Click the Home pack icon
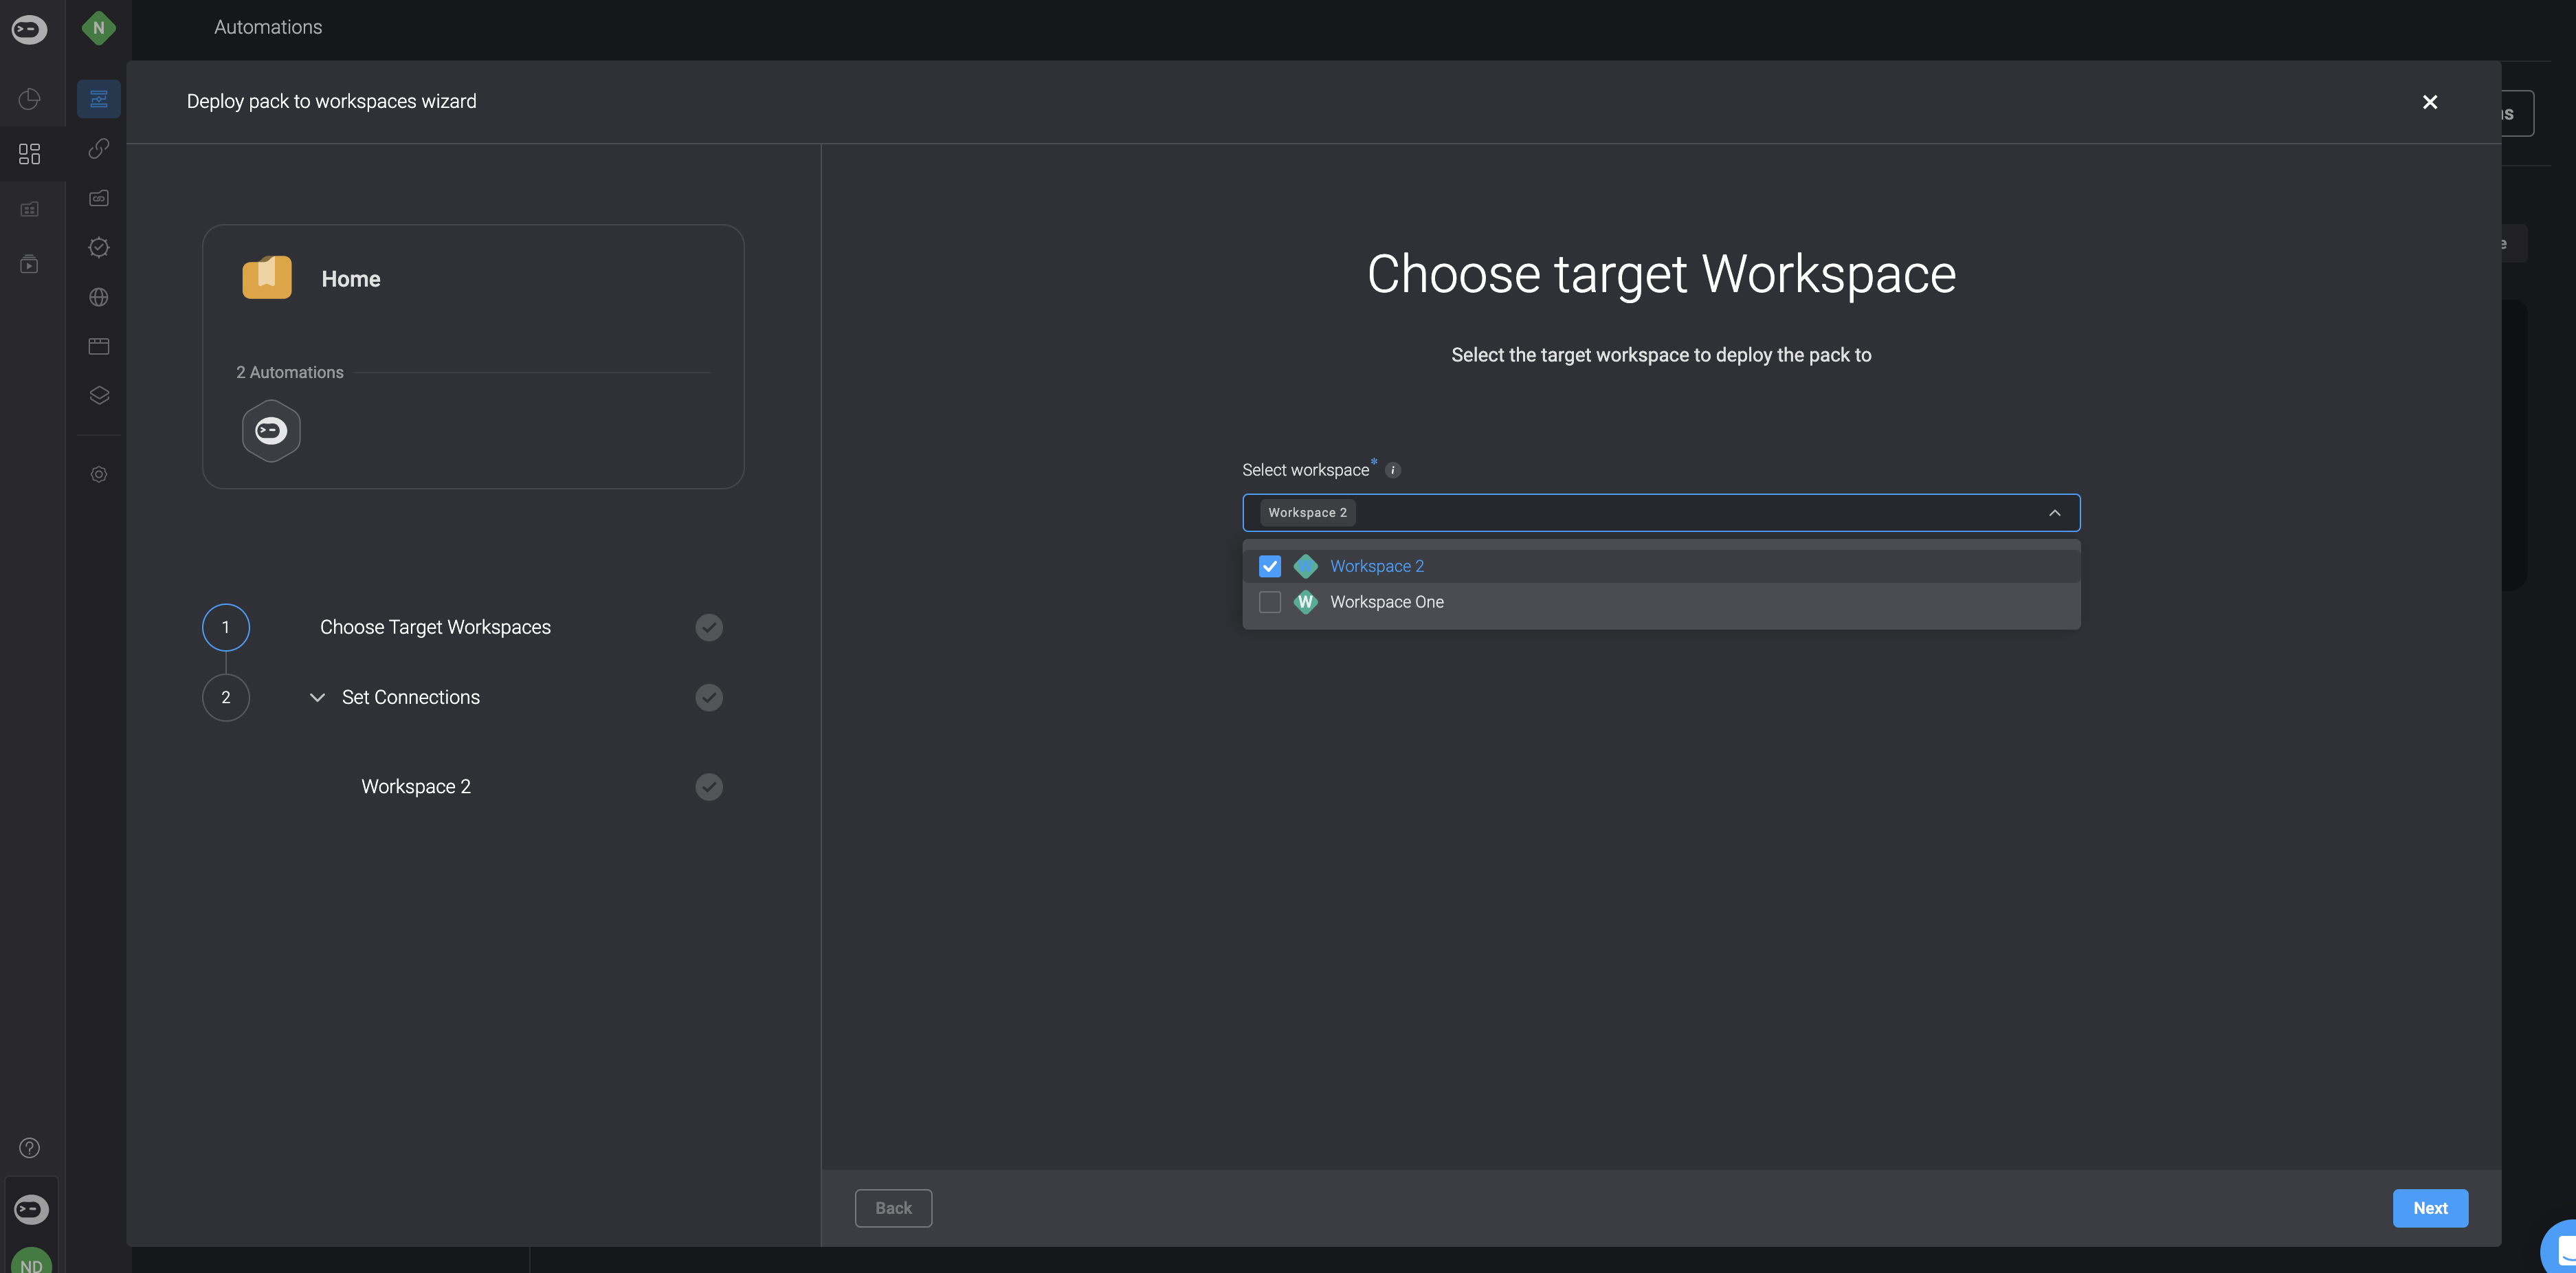The image size is (2576, 1273). pos(268,276)
